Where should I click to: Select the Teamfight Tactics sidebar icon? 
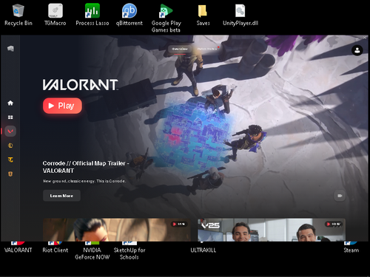click(10, 160)
